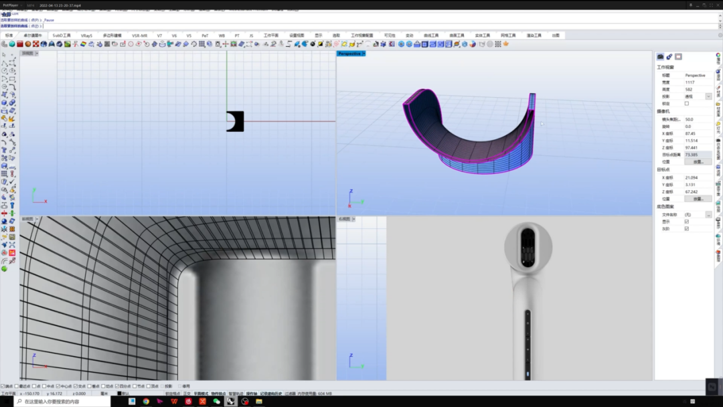
Task: Open the rectangle page icon in properties panel
Action: tap(678, 57)
